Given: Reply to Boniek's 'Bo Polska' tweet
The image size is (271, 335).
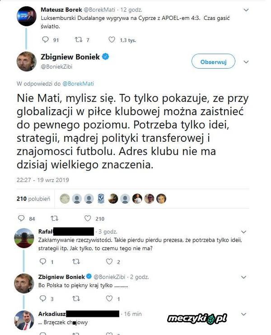Looking at the screenshot, I should [43, 298].
